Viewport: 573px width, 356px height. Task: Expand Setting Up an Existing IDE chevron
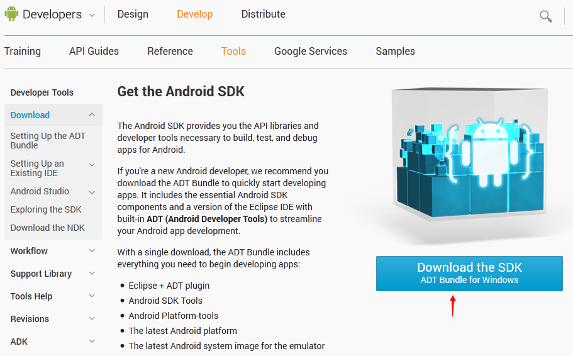tap(92, 165)
